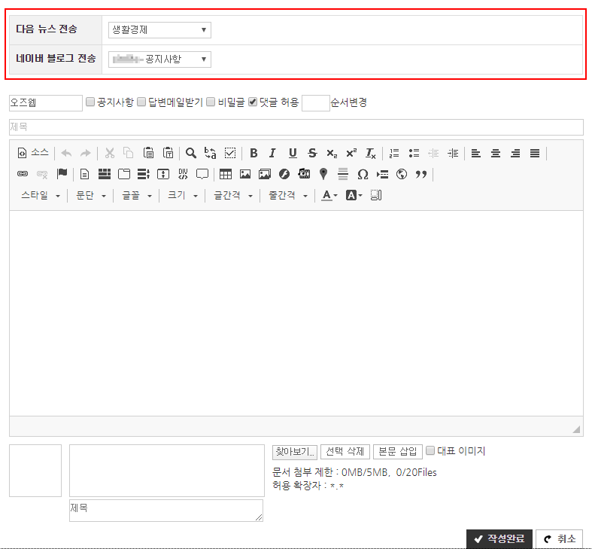Insert a blockquote with quote icon
The width and height of the screenshot is (592, 549).
tap(421, 174)
